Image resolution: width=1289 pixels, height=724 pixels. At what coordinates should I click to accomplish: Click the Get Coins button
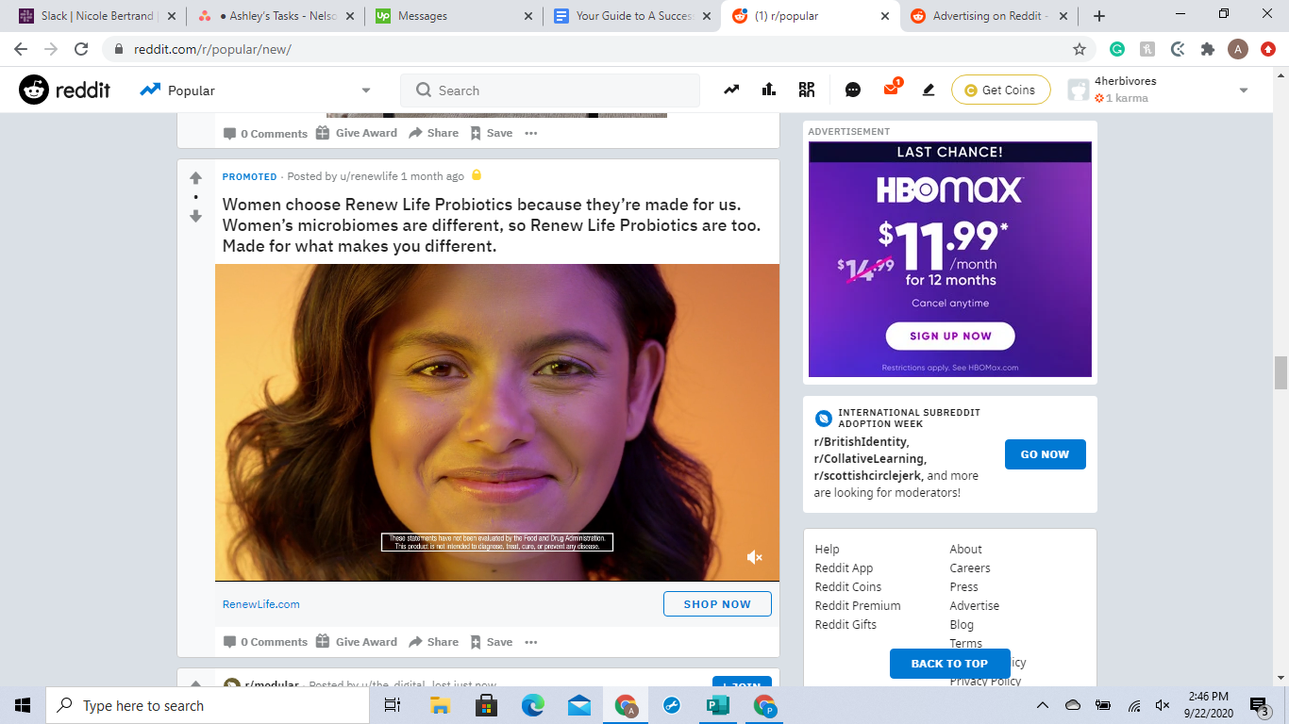[1000, 90]
